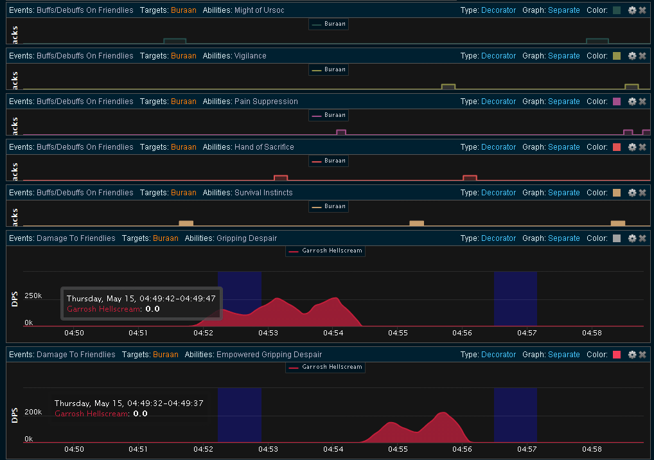
Task: Change the Hand of Sacrifice color swatch
Action: (617, 146)
